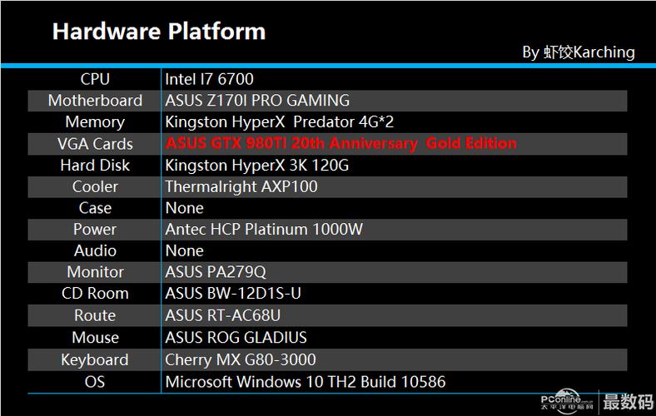The width and height of the screenshot is (656, 416).
Task: Select the VGA Cards label
Action: click(x=95, y=144)
